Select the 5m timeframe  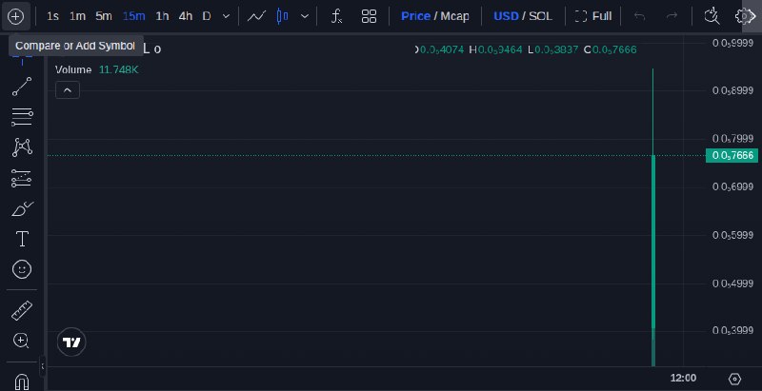pyautogui.click(x=104, y=16)
